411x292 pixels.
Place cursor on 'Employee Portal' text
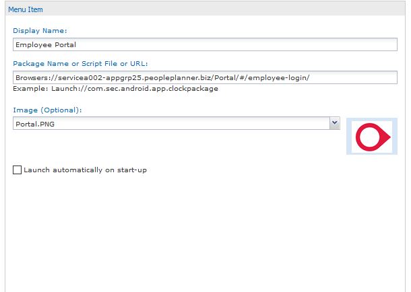tap(46, 44)
